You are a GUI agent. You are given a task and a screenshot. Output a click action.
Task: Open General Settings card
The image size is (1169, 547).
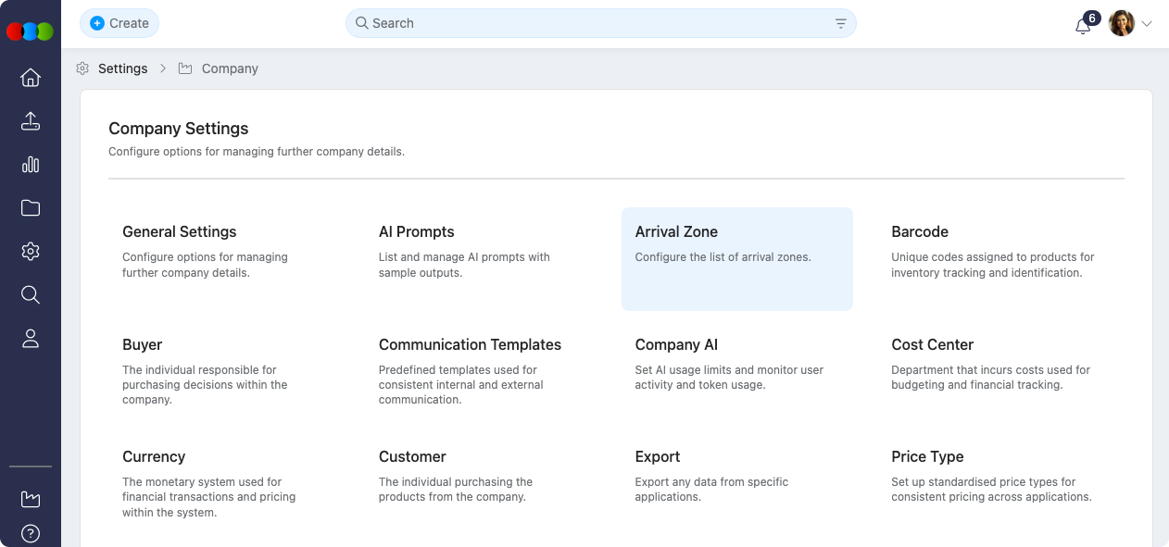click(x=180, y=232)
